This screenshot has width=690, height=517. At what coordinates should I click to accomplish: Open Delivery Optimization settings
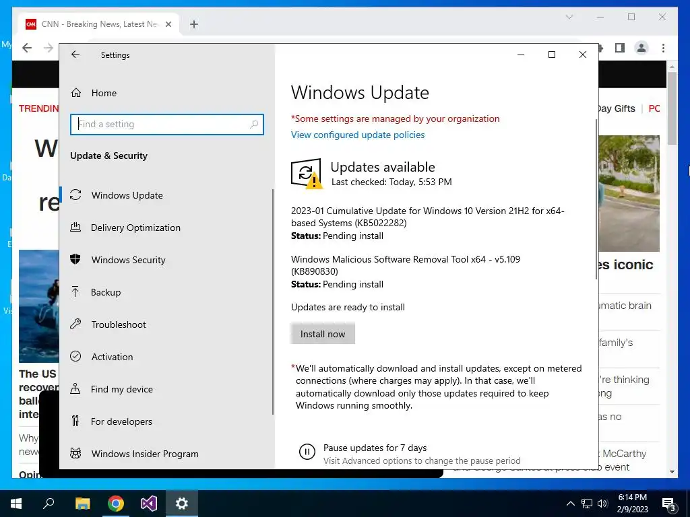pyautogui.click(x=135, y=228)
